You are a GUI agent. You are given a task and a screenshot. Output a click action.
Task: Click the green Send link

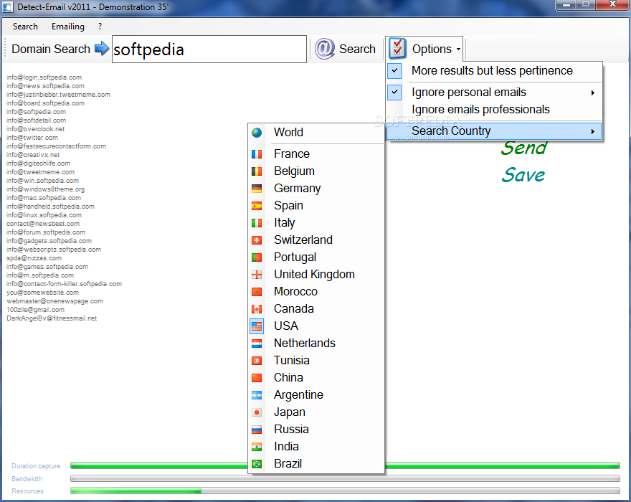[x=524, y=148]
